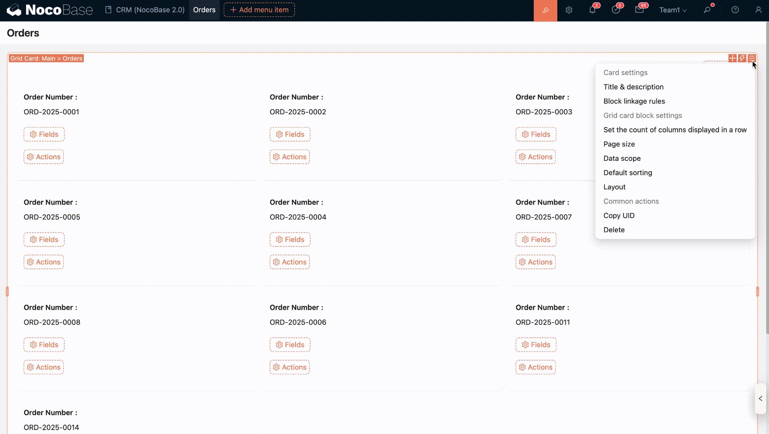Open Page size setting
769x434 pixels.
(619, 144)
